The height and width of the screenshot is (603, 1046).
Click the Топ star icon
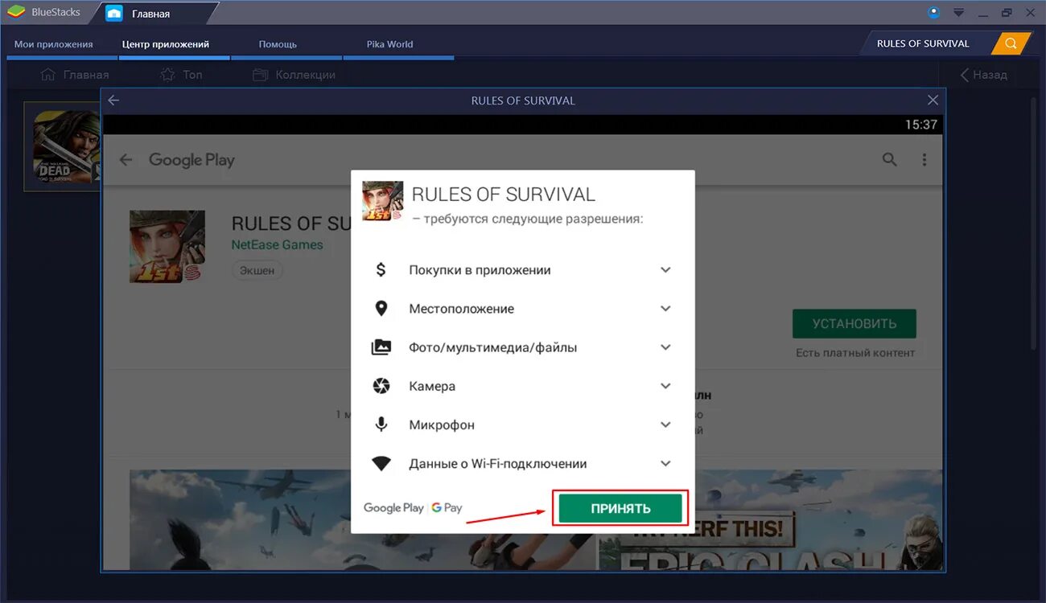[167, 75]
